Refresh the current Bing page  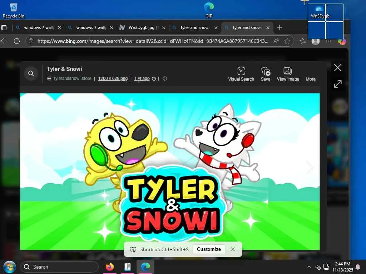17,41
